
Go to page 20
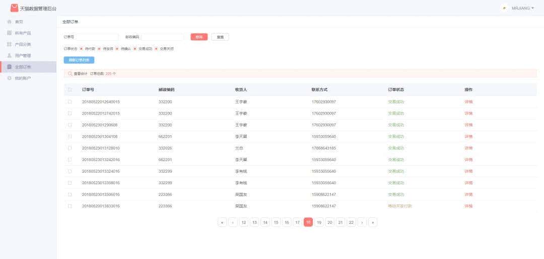pyautogui.click(x=330, y=222)
